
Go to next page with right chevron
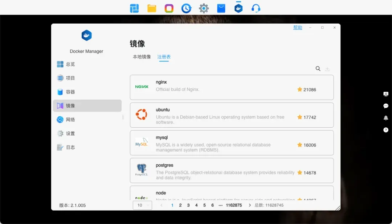point(250,205)
